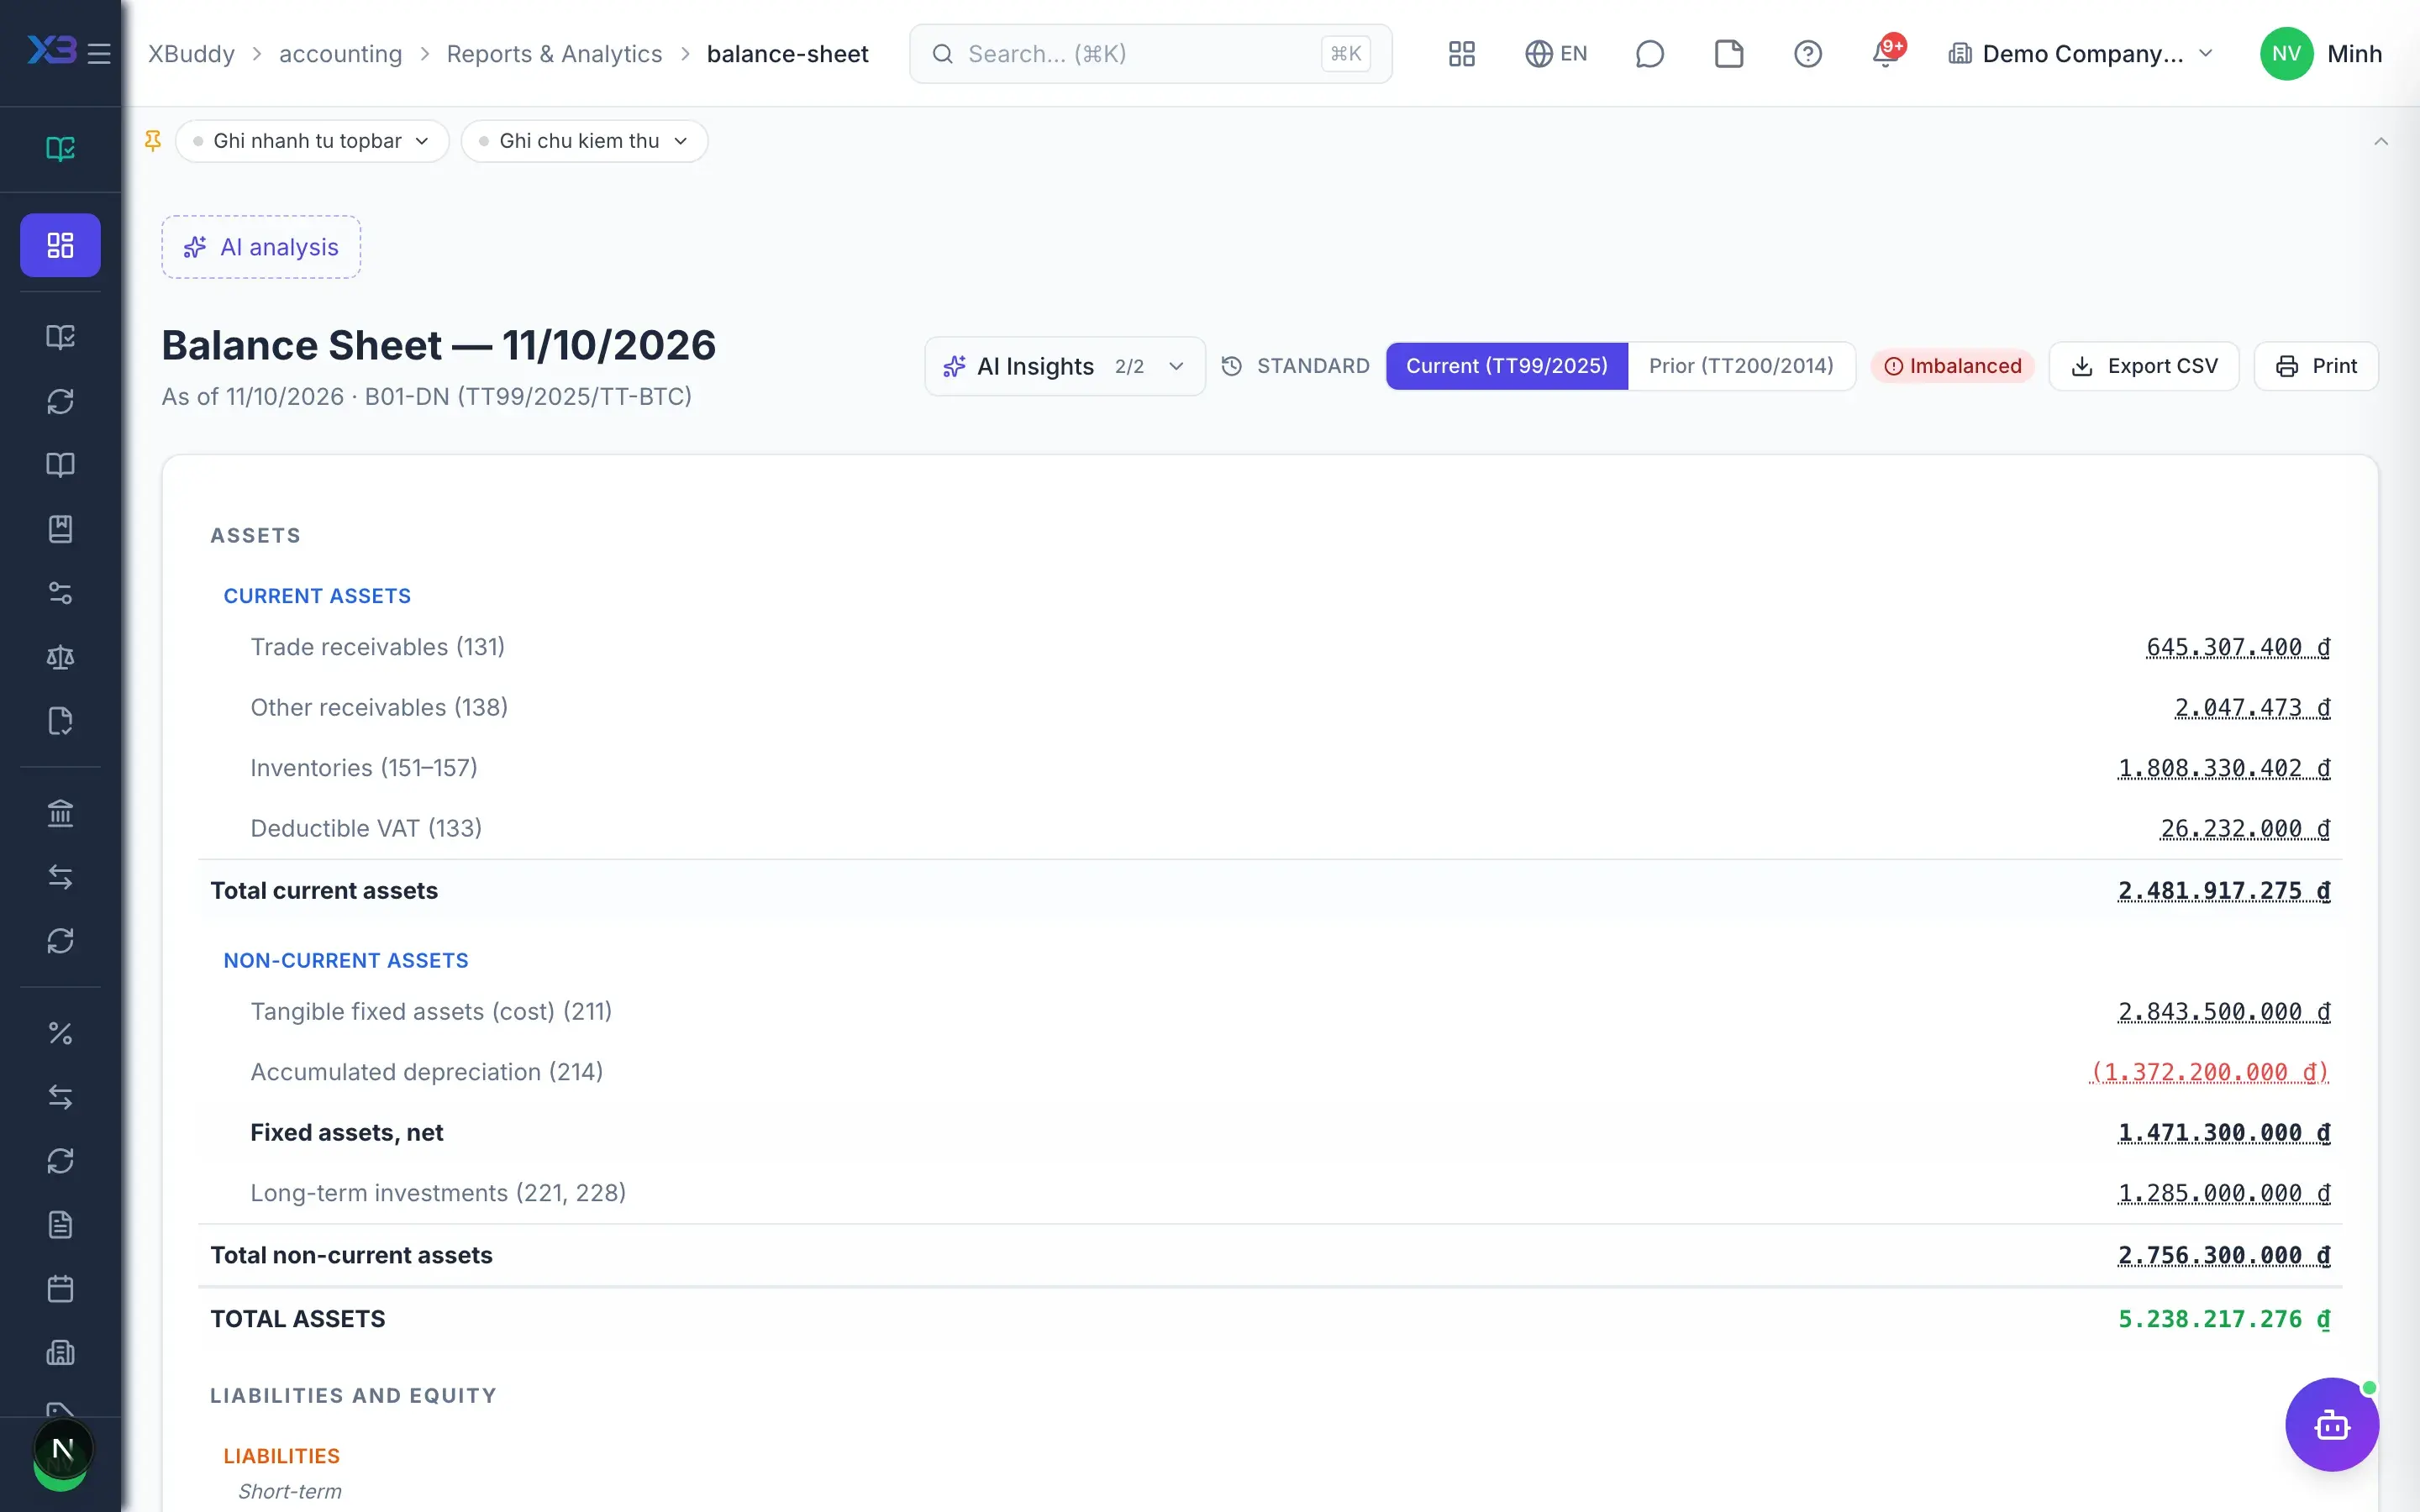Click the N avatar at the sidebar bottom
Image resolution: width=2420 pixels, height=1512 pixels.
62,1449
